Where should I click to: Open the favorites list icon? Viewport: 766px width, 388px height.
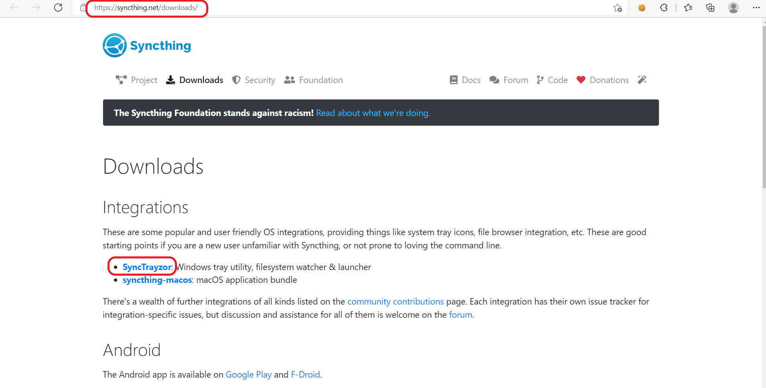pyautogui.click(x=688, y=8)
